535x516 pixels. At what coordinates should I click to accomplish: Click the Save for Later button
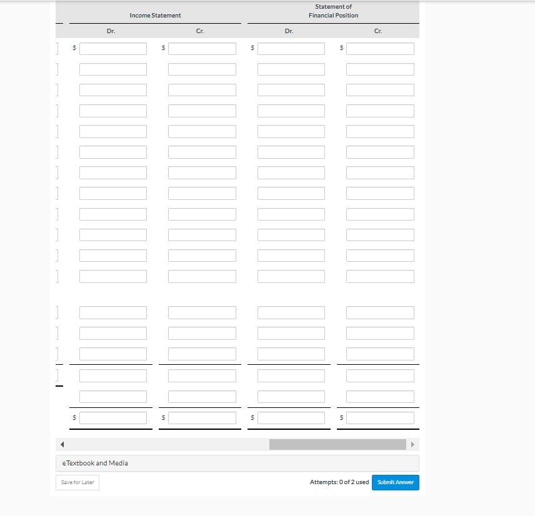coord(77,482)
